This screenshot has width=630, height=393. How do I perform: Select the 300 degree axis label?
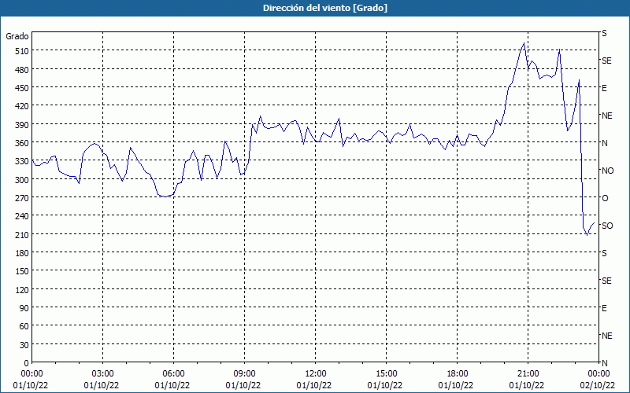22,180
